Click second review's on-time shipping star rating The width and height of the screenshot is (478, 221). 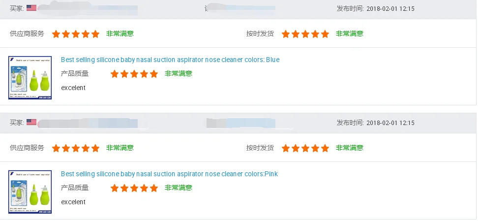[x=305, y=148]
